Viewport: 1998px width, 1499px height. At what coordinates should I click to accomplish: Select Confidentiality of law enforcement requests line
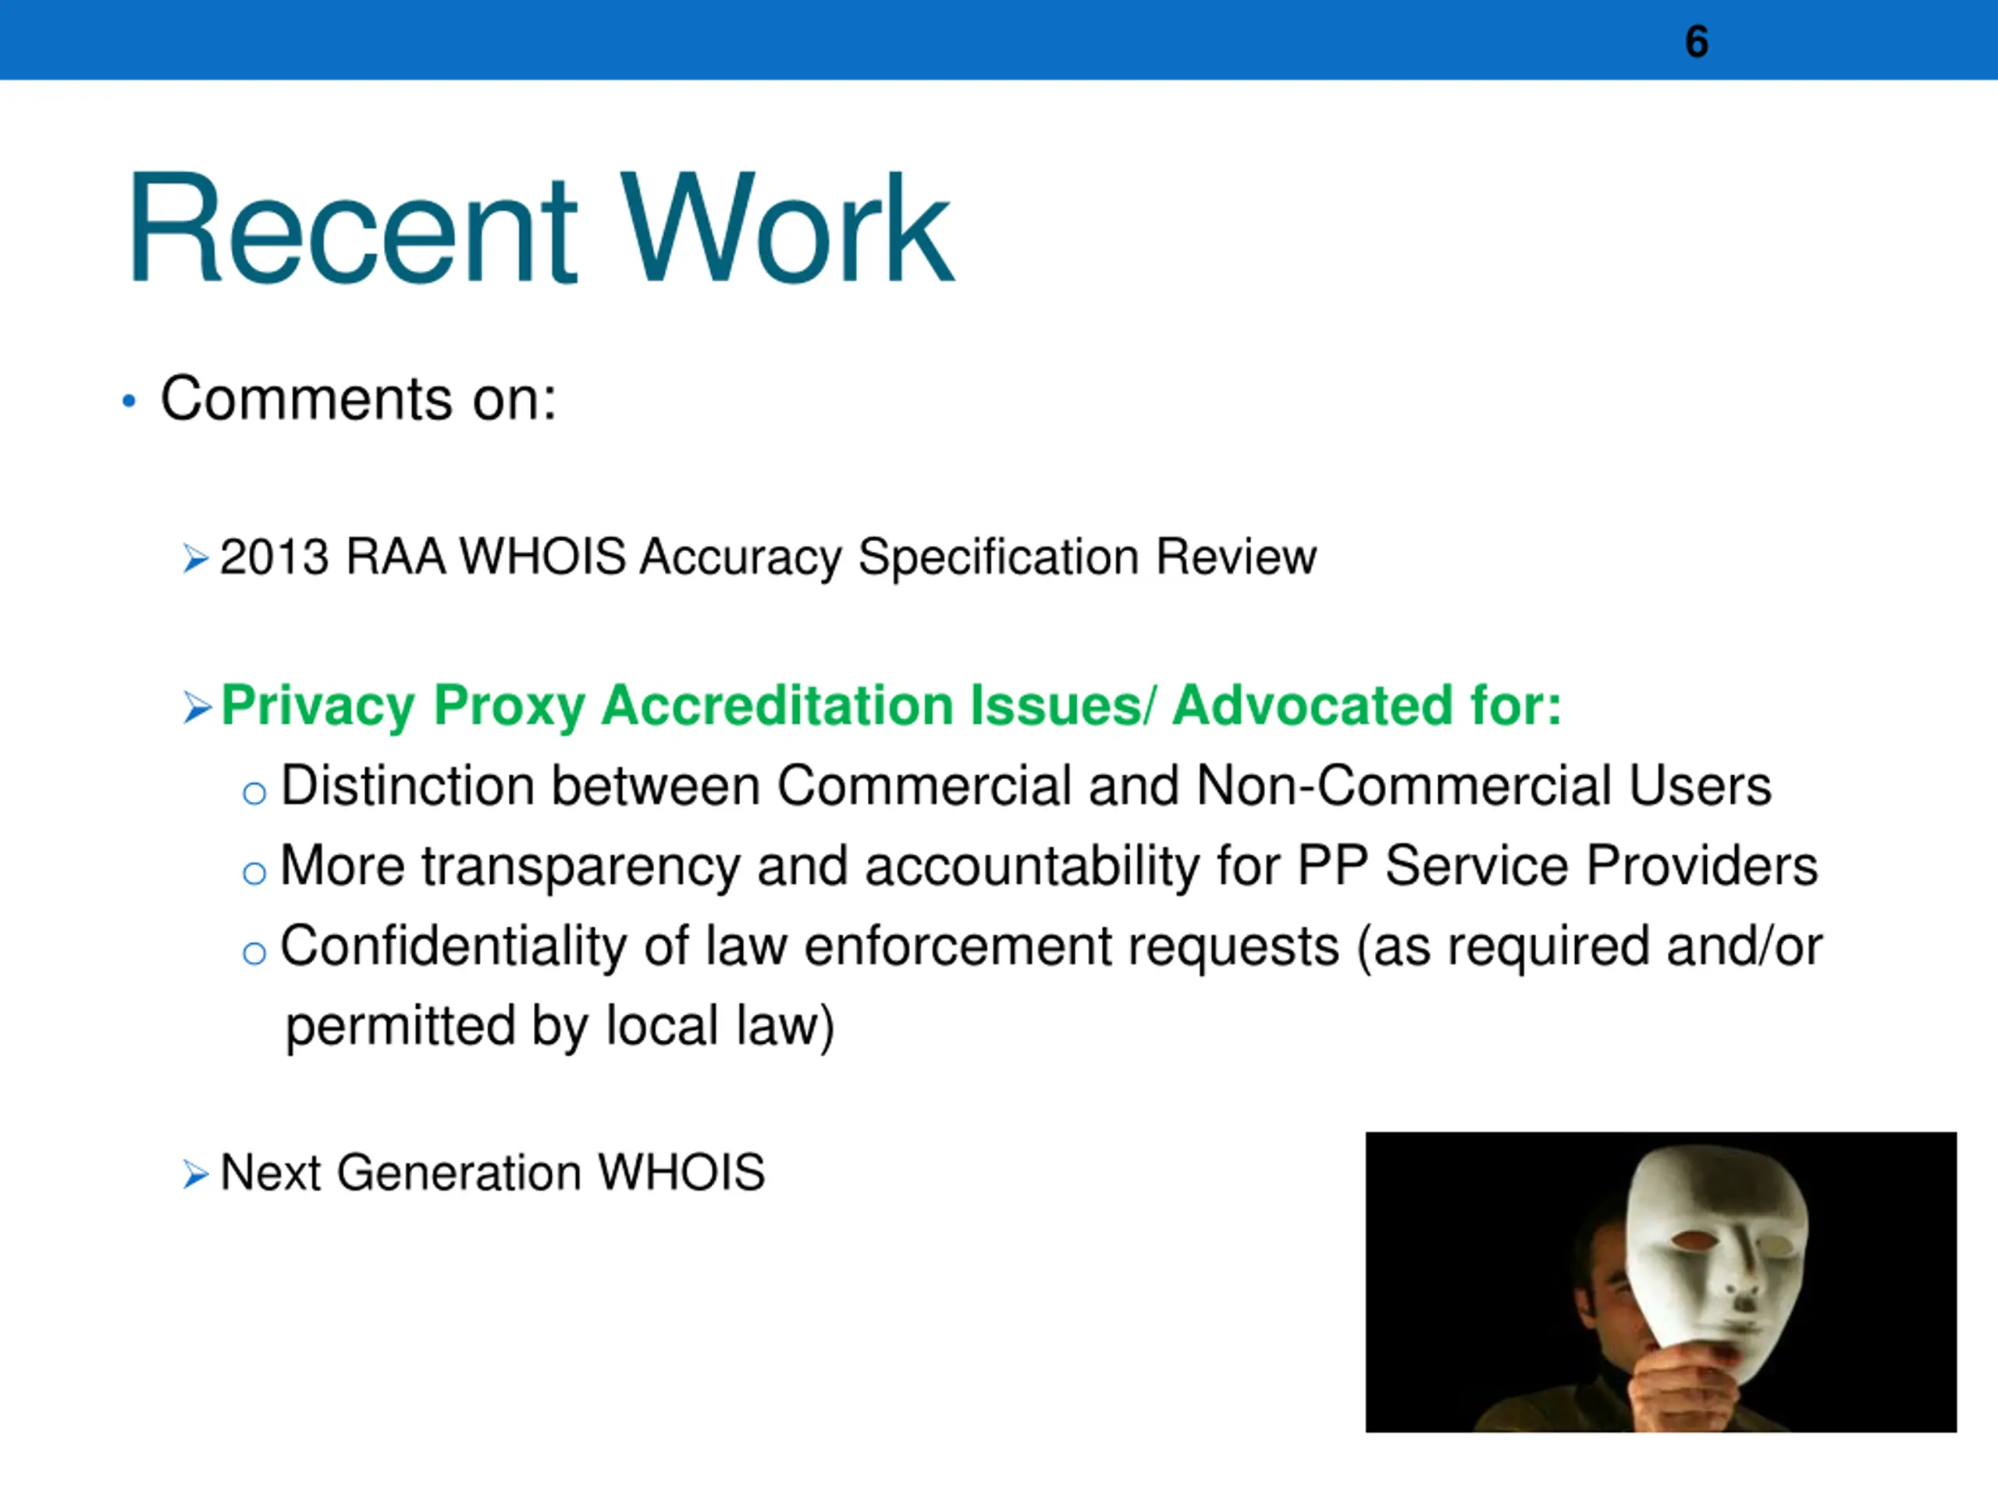pyautogui.click(x=1051, y=947)
